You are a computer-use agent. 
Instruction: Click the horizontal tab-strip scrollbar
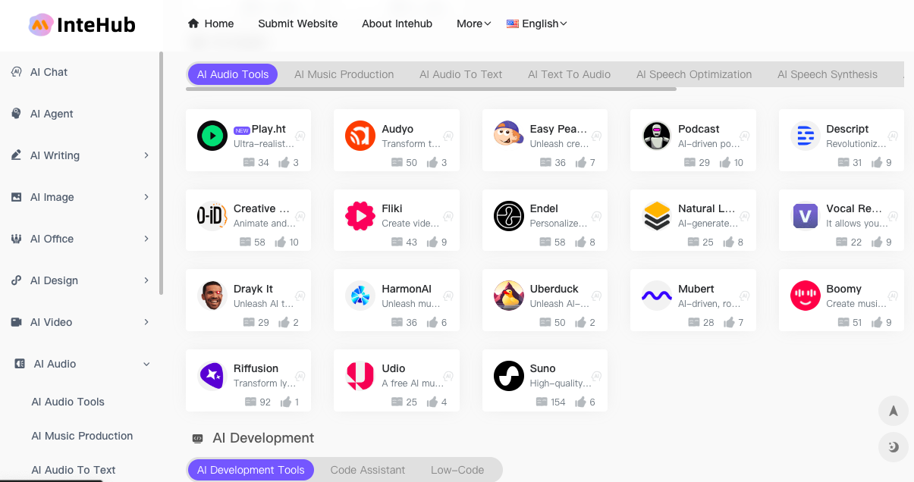(431, 89)
